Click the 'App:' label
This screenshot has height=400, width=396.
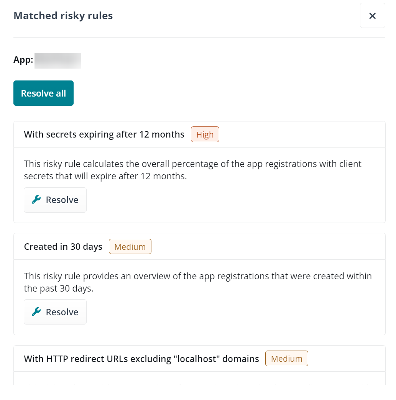point(23,60)
